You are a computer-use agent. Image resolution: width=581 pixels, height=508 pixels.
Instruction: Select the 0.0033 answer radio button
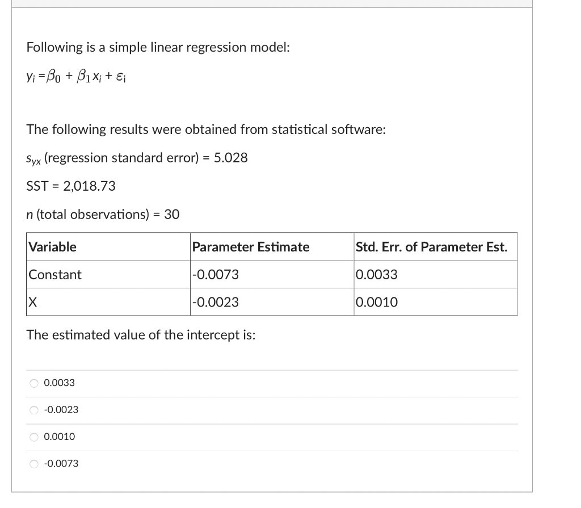coord(33,383)
